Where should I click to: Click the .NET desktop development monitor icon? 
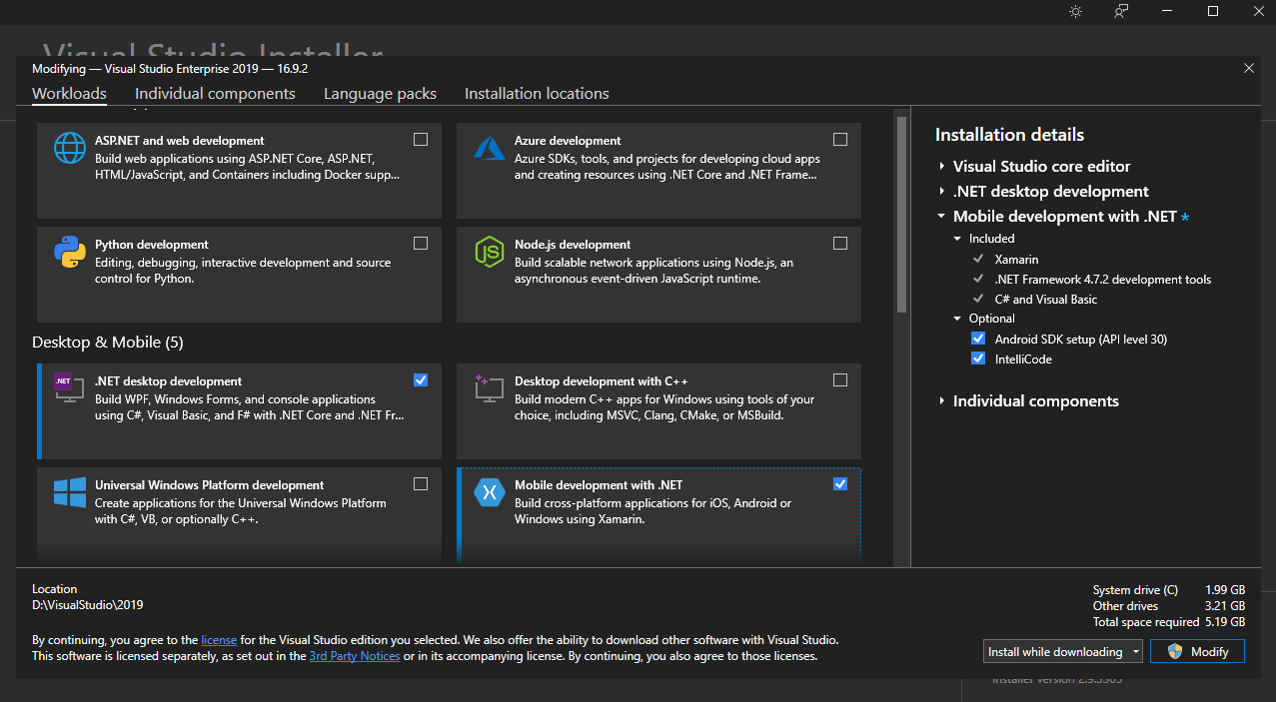click(x=70, y=388)
